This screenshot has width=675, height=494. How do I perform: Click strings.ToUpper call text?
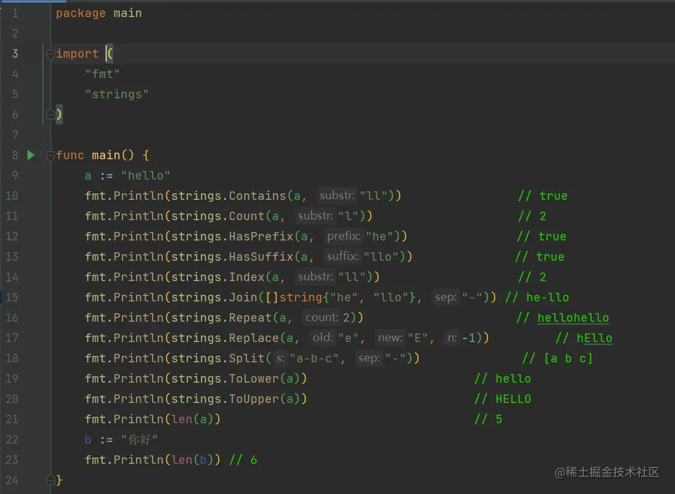[225, 399]
